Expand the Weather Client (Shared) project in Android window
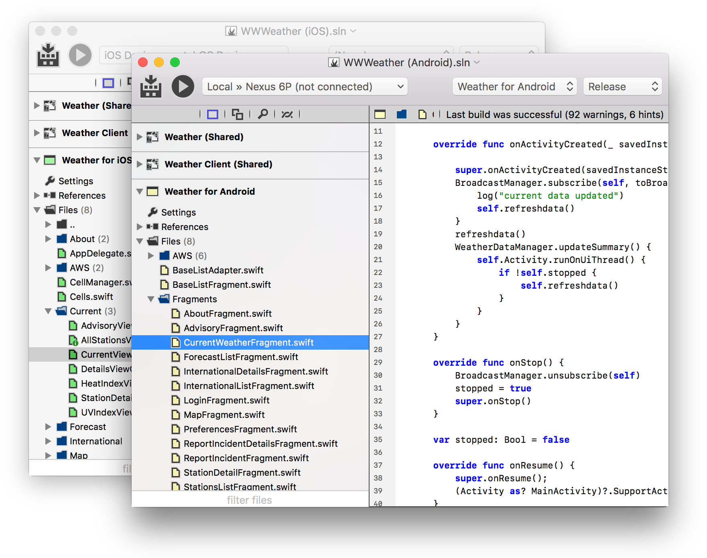This screenshot has height=558, width=707. click(x=140, y=164)
